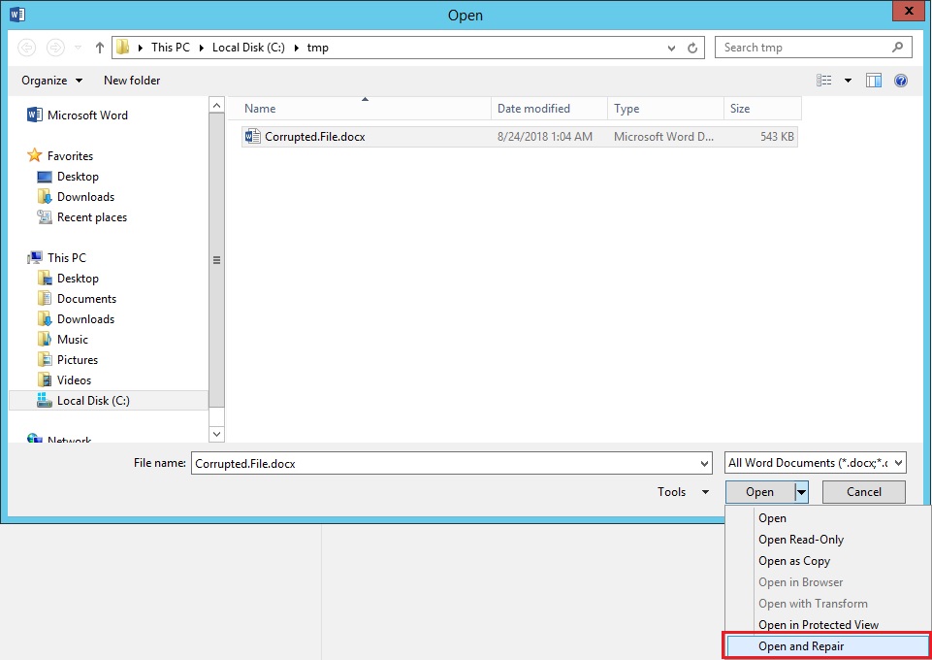
Task: Open the Organize menu
Action: coord(51,81)
